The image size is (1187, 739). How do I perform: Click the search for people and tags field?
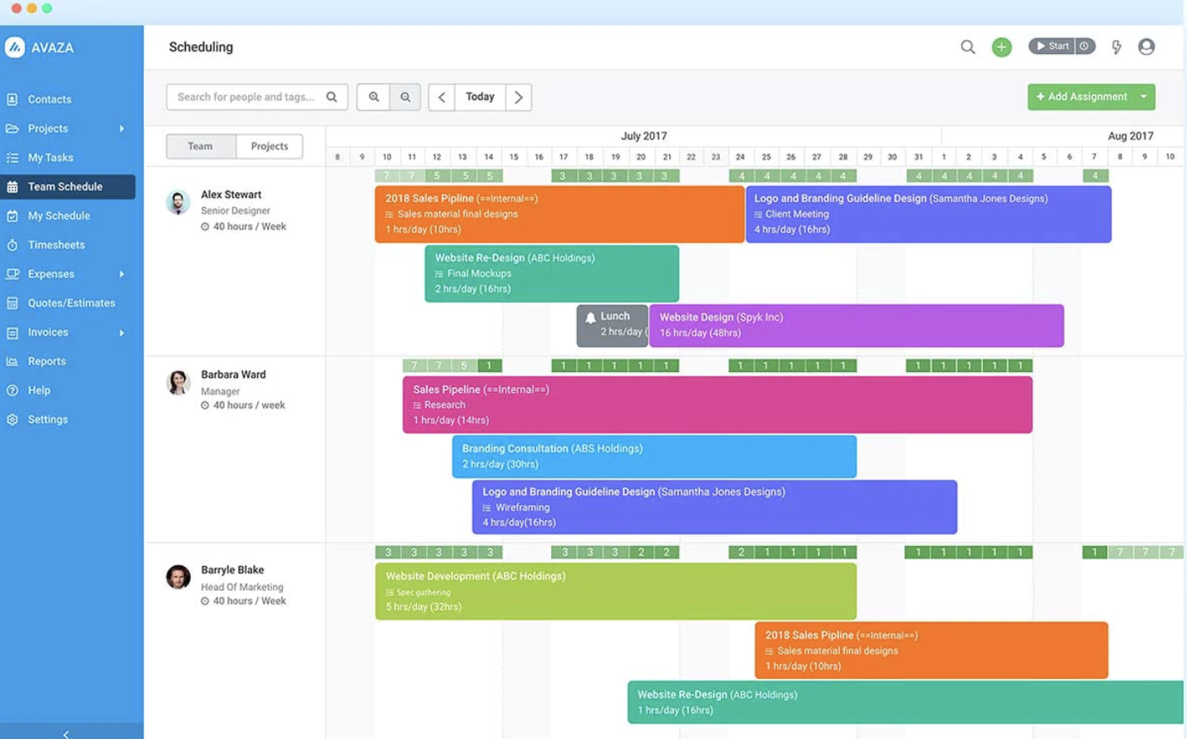point(257,97)
